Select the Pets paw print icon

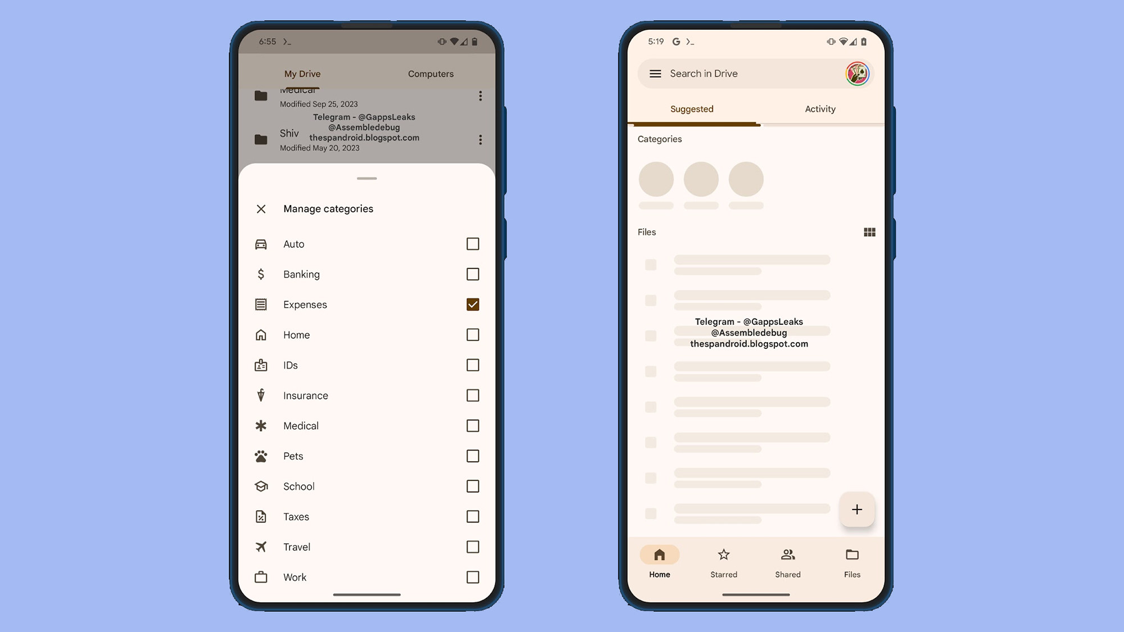(x=261, y=456)
